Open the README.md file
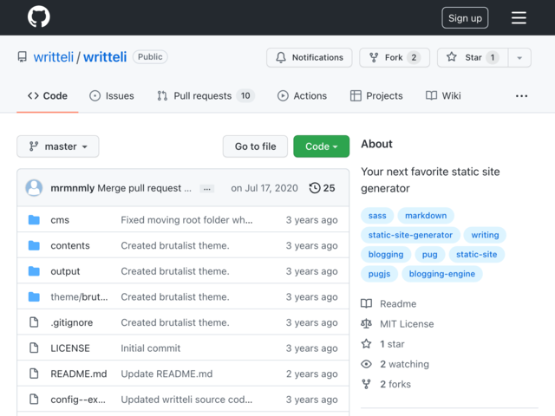The image size is (555, 416). (79, 374)
